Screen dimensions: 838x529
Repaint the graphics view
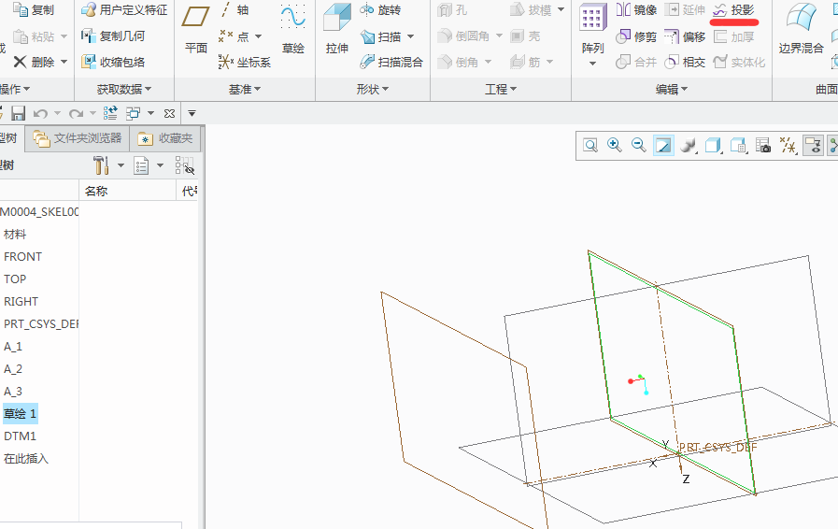coord(663,145)
